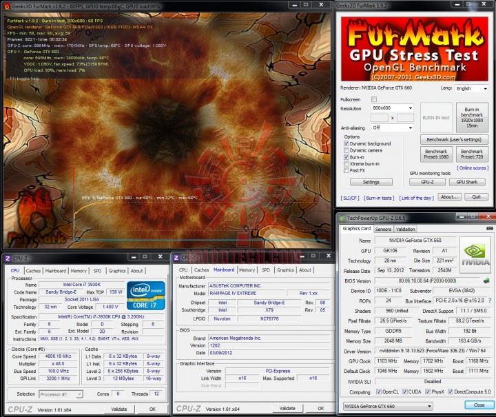Viewport: 496px width, 417px height.
Task: Click OK in Mainboard CPU-Z window
Action: pyautogui.click(x=321, y=409)
